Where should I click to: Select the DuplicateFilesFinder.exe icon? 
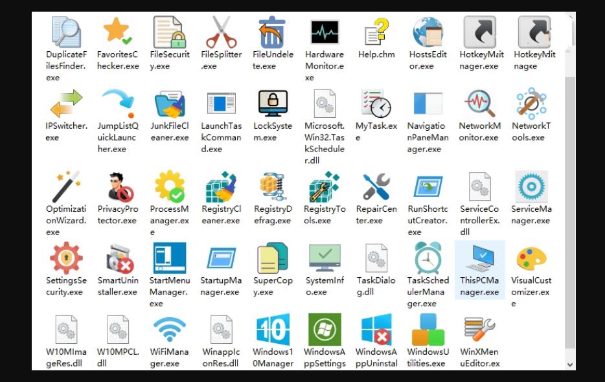(x=67, y=32)
